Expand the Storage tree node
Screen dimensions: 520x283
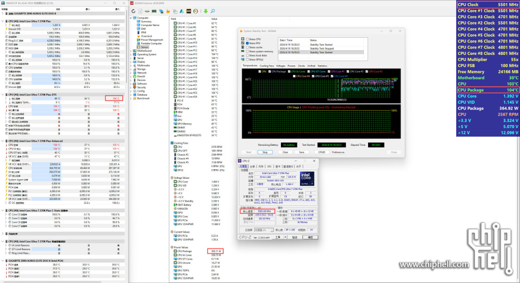point(131,69)
